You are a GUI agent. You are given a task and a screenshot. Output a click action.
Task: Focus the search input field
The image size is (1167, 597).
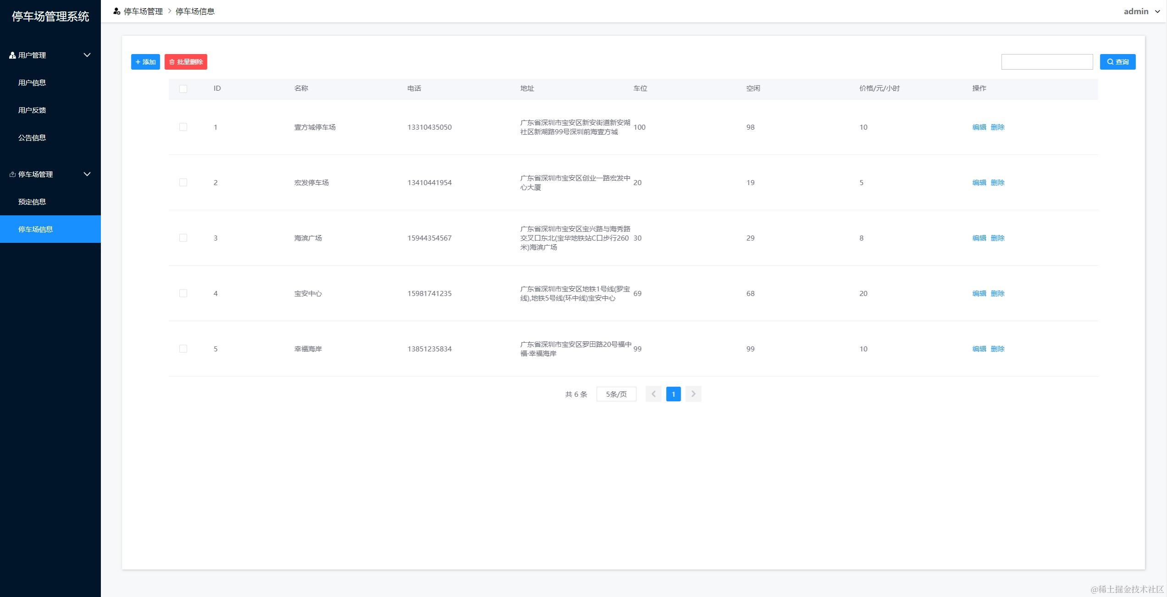coord(1046,62)
